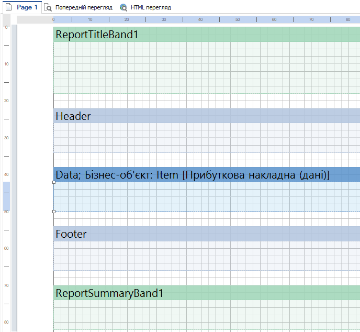This screenshot has height=332, width=360.
Task: Click the Data band's bottom-left resize handle
Action: 54,212
